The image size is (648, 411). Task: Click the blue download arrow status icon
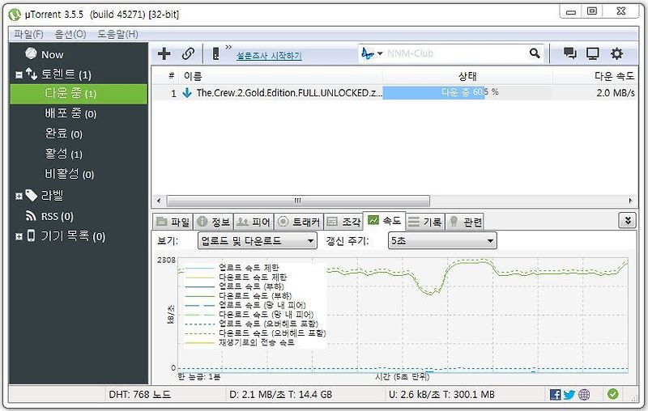coord(187,93)
